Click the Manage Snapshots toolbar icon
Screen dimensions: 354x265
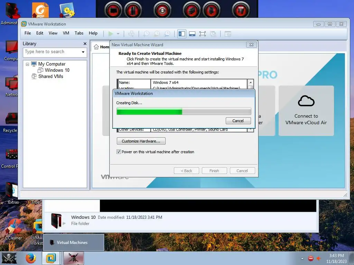(x=167, y=34)
